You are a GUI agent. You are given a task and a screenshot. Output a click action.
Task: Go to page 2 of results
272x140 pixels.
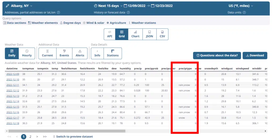[30, 137]
